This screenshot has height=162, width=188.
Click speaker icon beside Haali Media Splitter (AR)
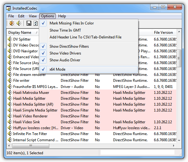10,104
